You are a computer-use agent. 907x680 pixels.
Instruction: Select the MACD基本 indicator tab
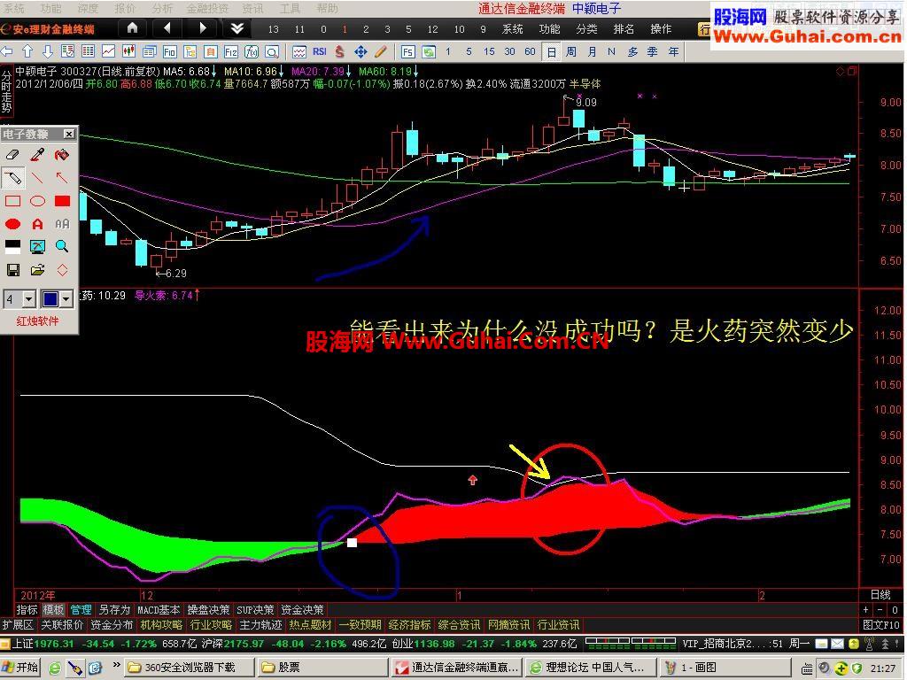(159, 610)
